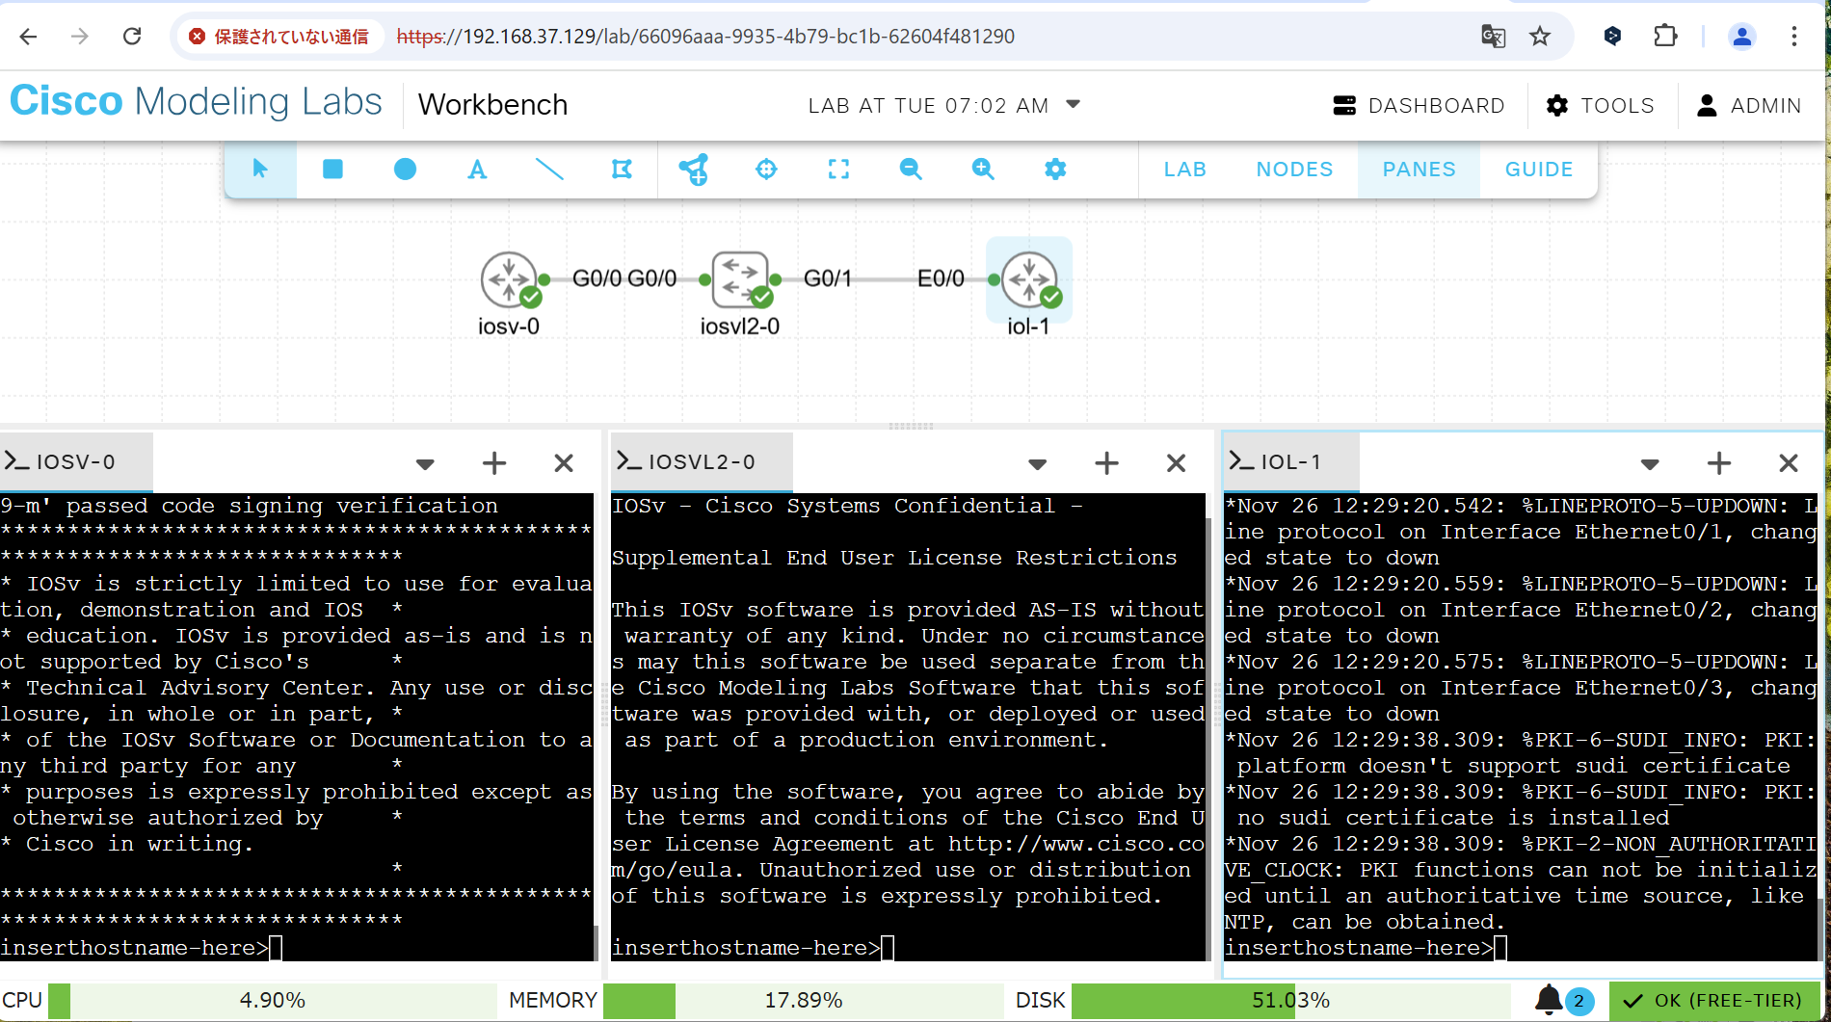
Task: Switch to the NODES tab
Action: pos(1294,170)
